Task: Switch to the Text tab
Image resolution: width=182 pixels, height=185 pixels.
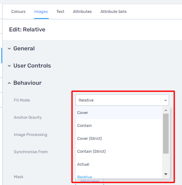Action: (x=60, y=12)
